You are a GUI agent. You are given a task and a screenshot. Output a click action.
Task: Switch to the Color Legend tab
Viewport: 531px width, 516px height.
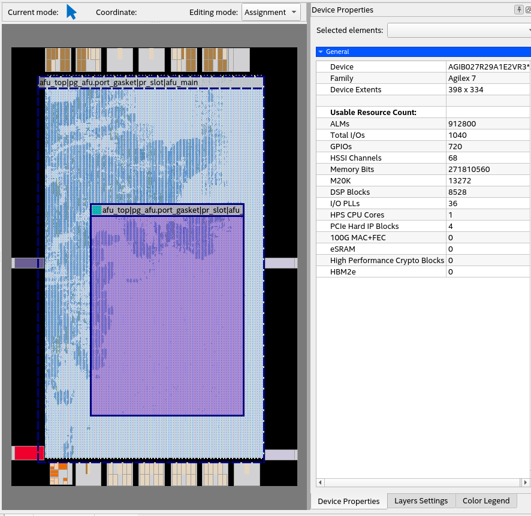pos(485,501)
